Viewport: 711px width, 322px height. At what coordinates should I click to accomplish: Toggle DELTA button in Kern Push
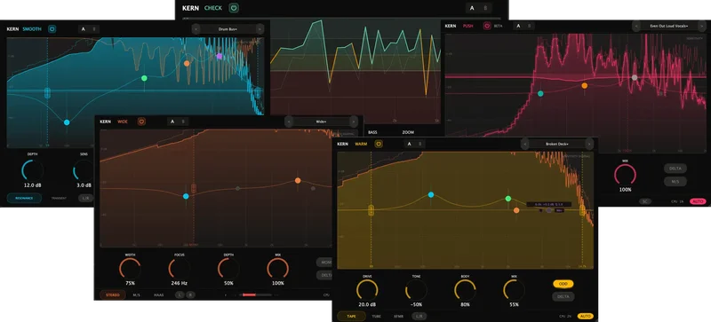(x=675, y=169)
